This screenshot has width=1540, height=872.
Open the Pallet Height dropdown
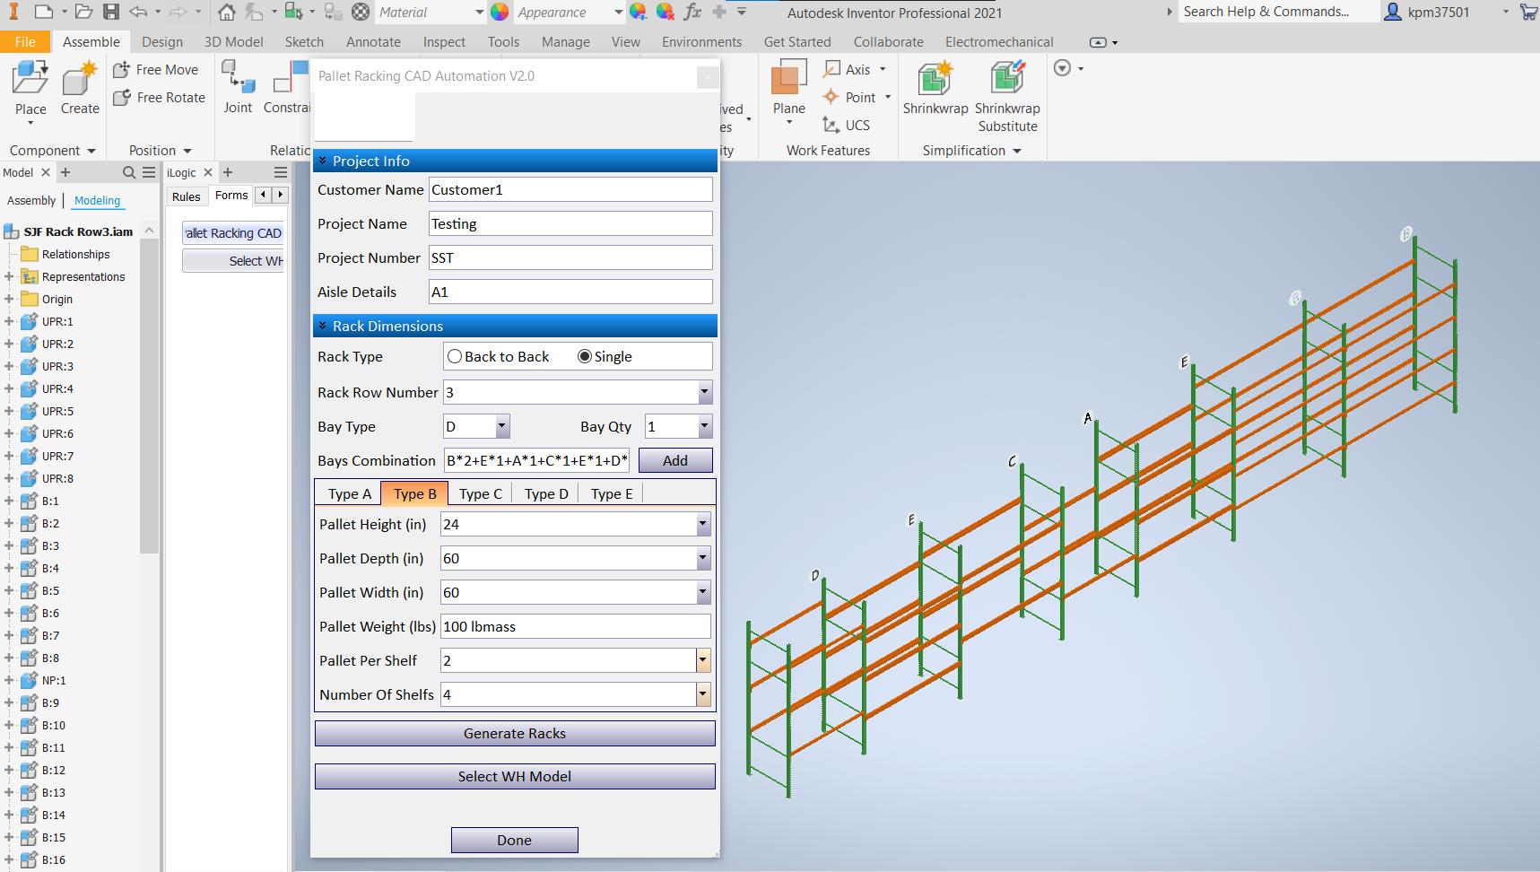pos(702,524)
